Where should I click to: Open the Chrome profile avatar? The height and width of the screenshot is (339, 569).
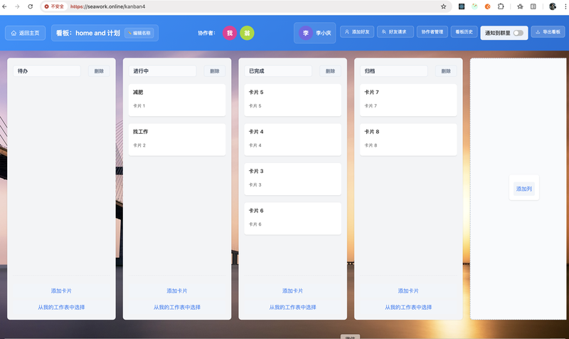[553, 6]
